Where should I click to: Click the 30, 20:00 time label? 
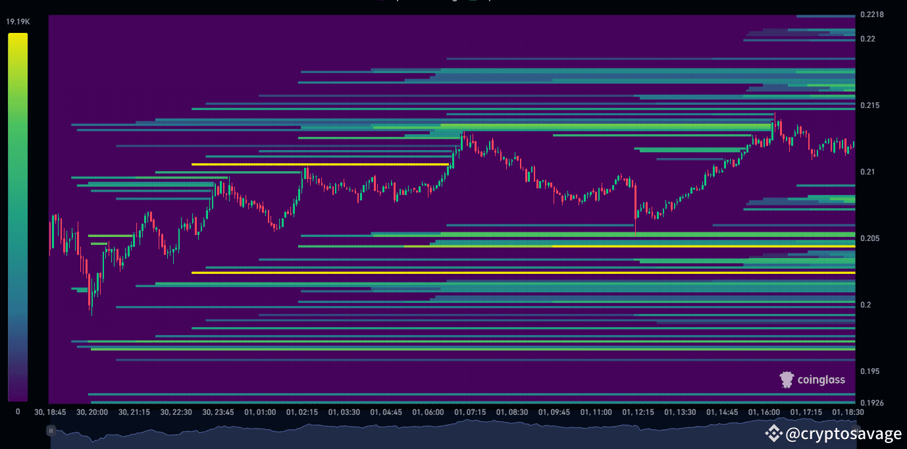92,412
